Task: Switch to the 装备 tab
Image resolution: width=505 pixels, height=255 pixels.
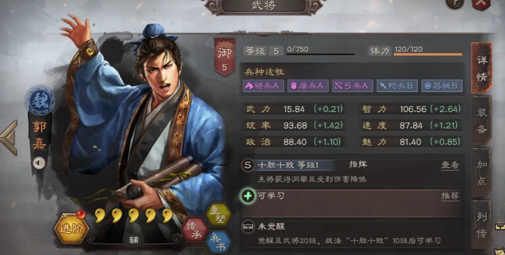Action: click(x=482, y=120)
